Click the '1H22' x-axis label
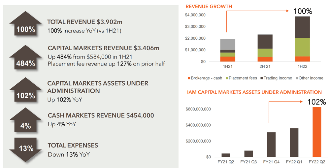The image size is (330, 168). (x=302, y=66)
